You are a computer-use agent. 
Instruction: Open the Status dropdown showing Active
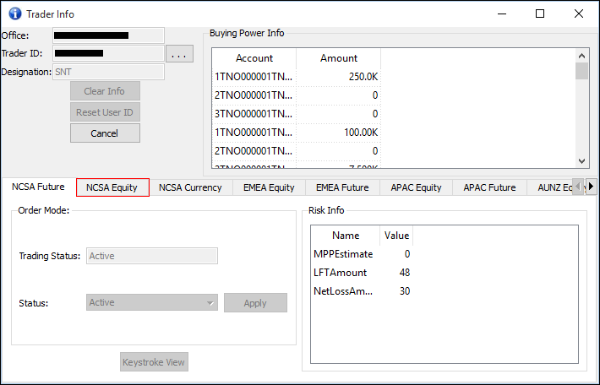152,302
